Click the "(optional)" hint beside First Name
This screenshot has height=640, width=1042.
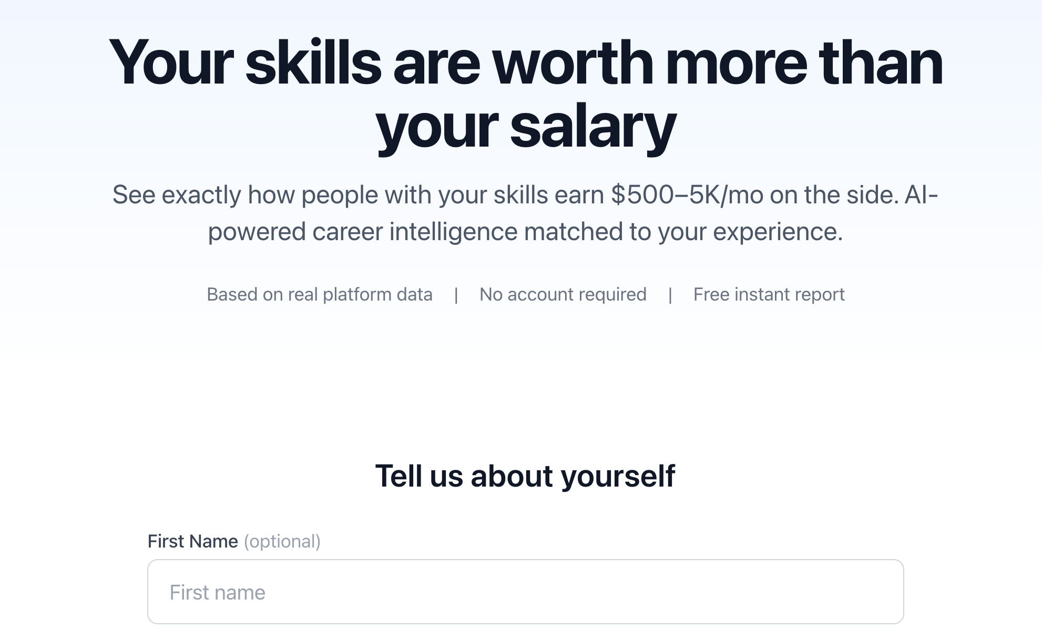(282, 541)
